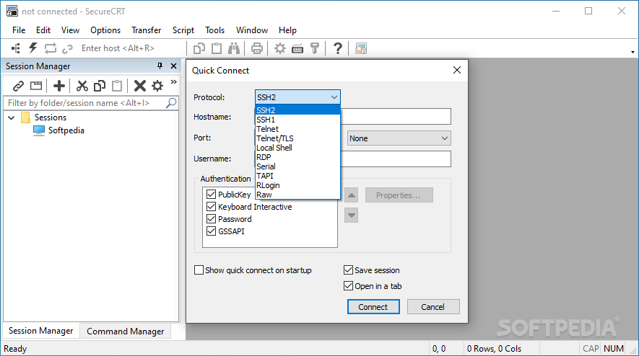Move authentication method up arrow button

pyautogui.click(x=352, y=195)
